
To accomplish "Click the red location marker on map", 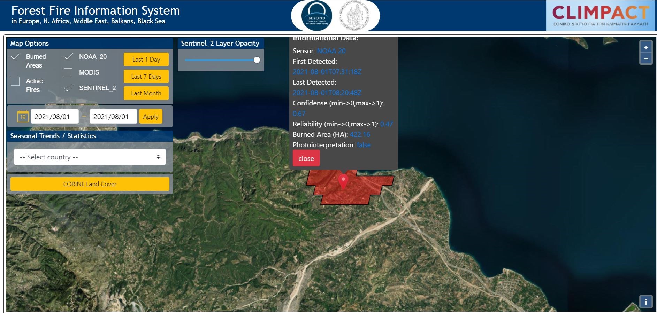I will (x=343, y=181).
